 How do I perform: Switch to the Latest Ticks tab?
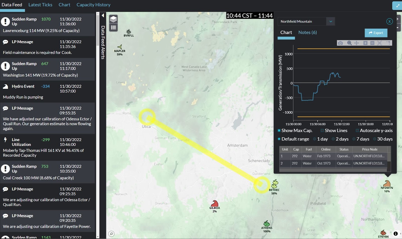tap(40, 5)
